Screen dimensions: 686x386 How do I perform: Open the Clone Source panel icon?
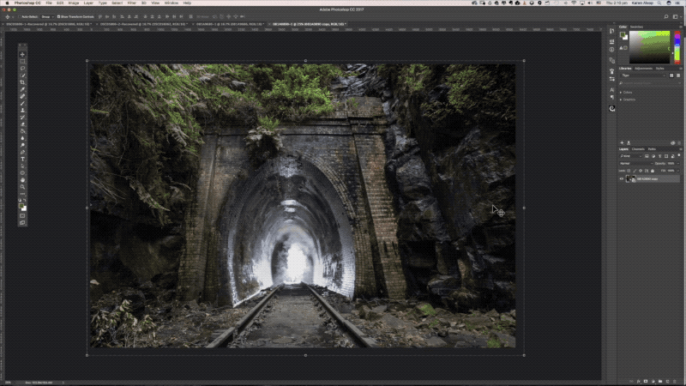point(611,60)
